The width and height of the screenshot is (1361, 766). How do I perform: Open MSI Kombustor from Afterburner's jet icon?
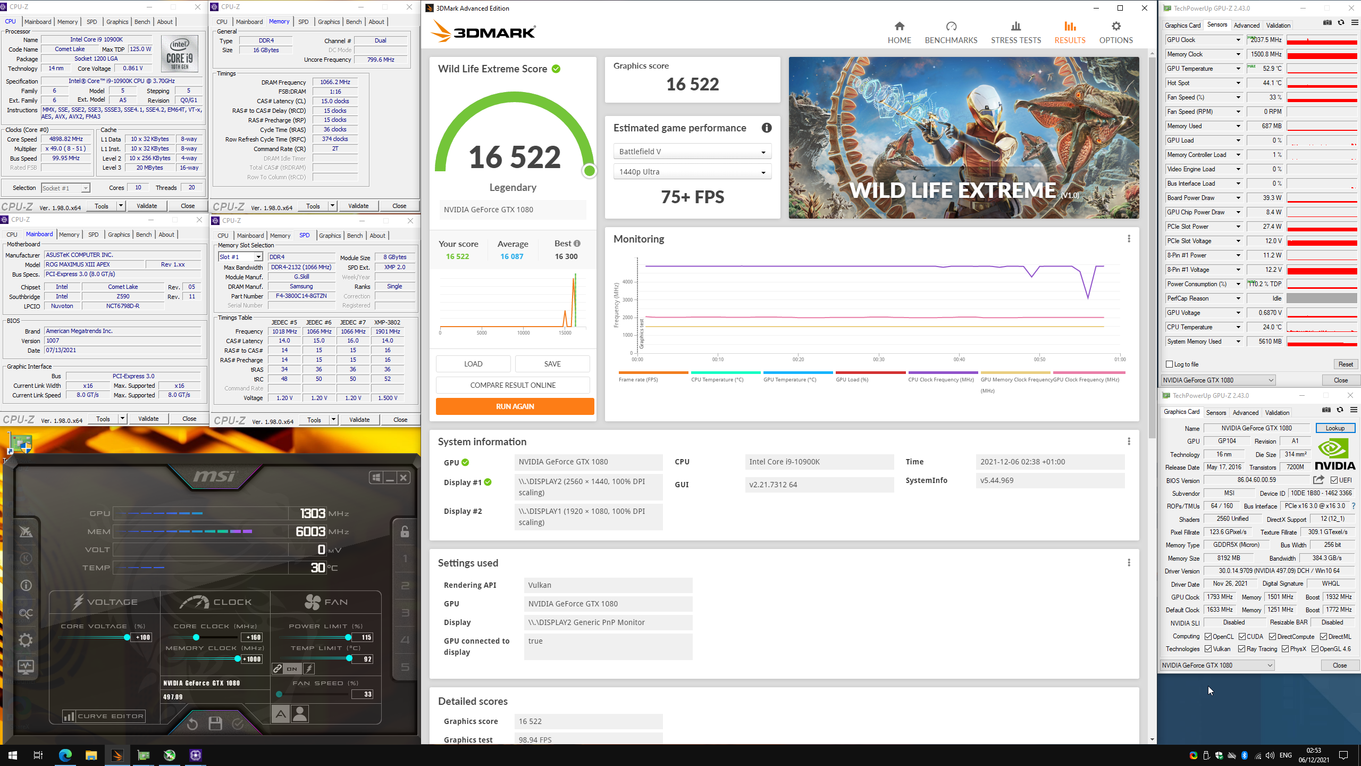[x=26, y=531]
